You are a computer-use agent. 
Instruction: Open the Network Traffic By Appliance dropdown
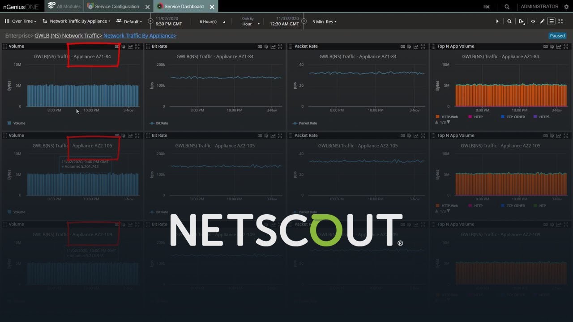[77, 21]
